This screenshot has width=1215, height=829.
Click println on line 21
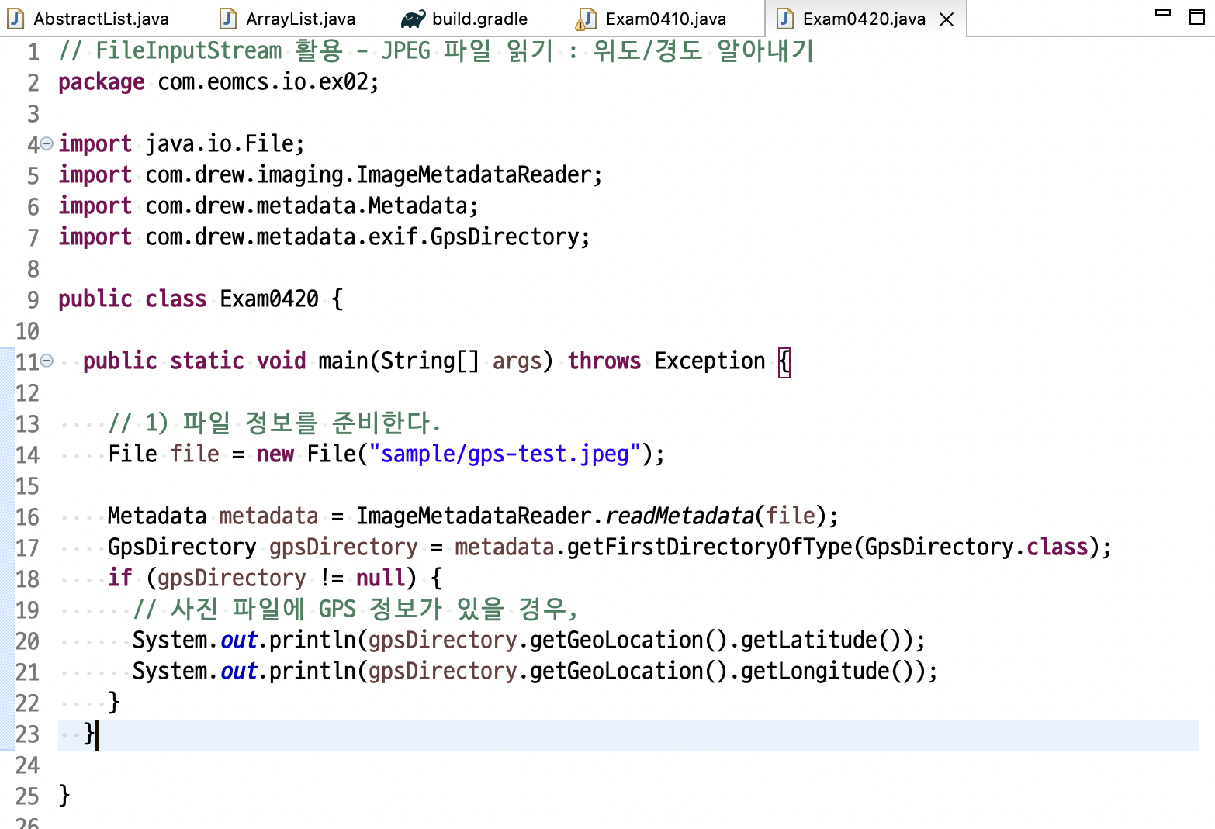pos(313,672)
